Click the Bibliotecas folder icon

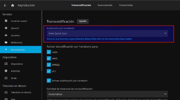[6, 42]
